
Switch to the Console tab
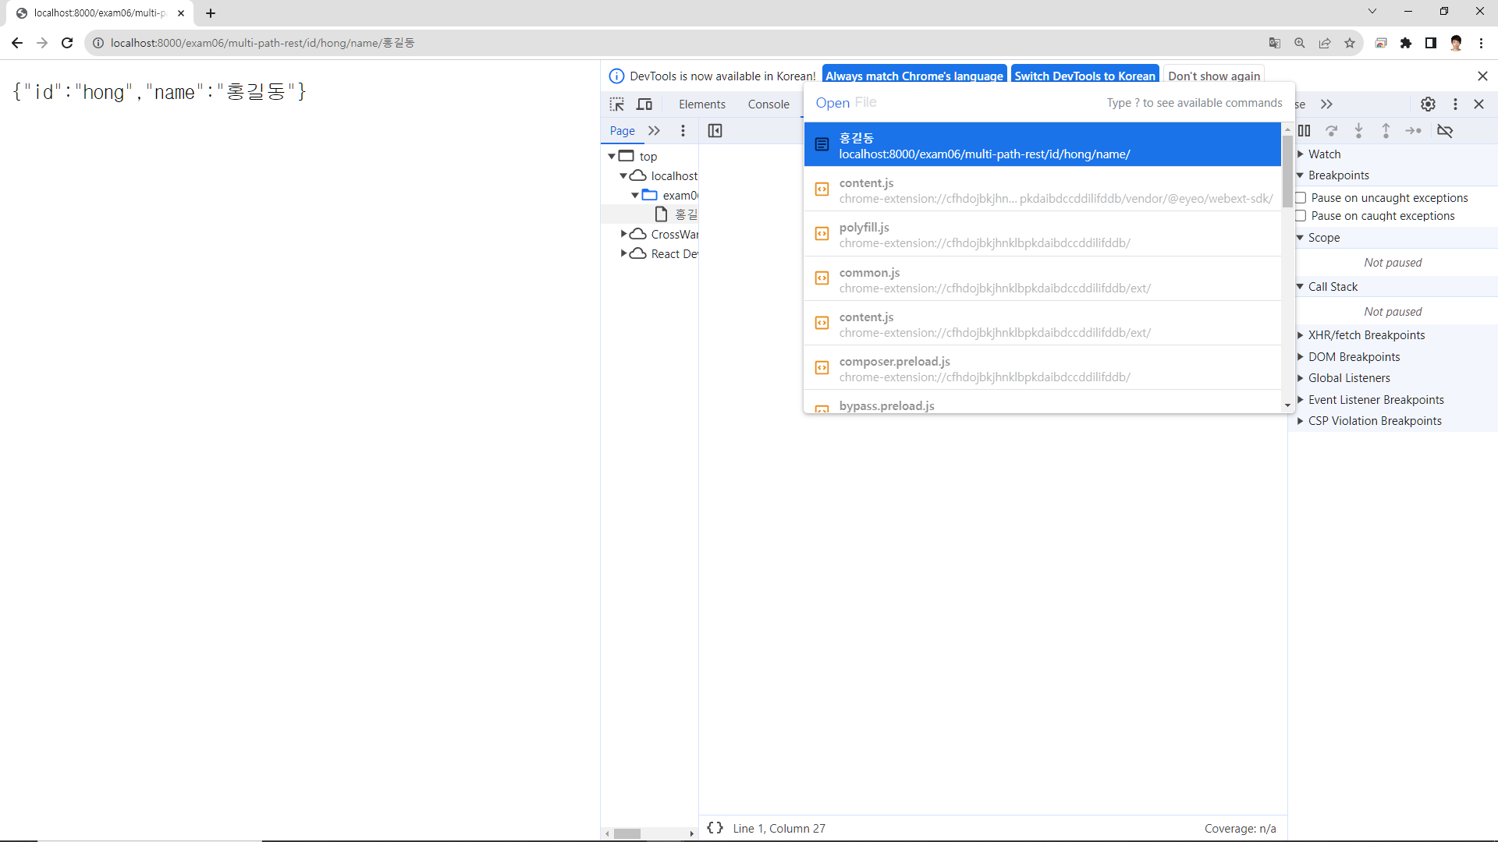(x=769, y=104)
